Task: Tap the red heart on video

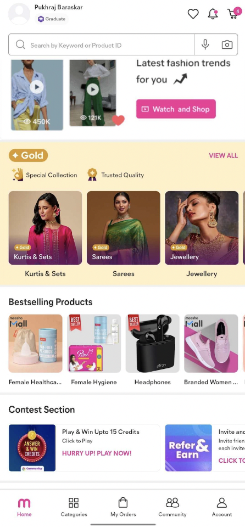Action: coord(118,120)
